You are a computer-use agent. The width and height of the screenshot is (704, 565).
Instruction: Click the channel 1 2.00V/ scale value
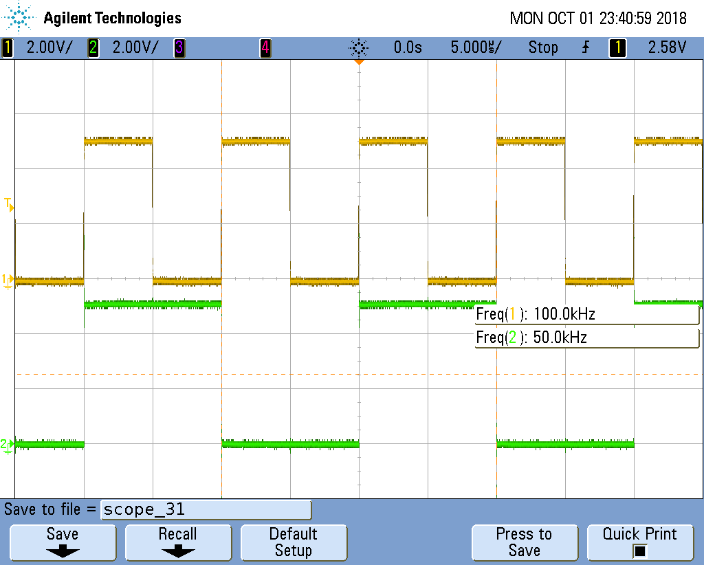[49, 47]
